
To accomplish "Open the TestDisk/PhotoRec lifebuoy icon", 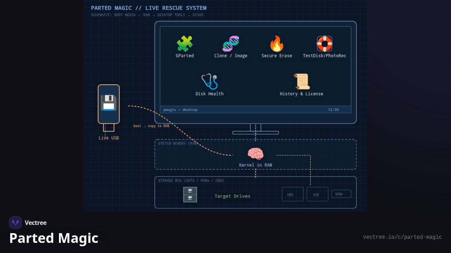I will 324,44.
